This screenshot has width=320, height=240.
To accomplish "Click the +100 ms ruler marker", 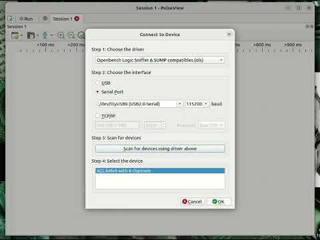I will (x=46, y=45).
